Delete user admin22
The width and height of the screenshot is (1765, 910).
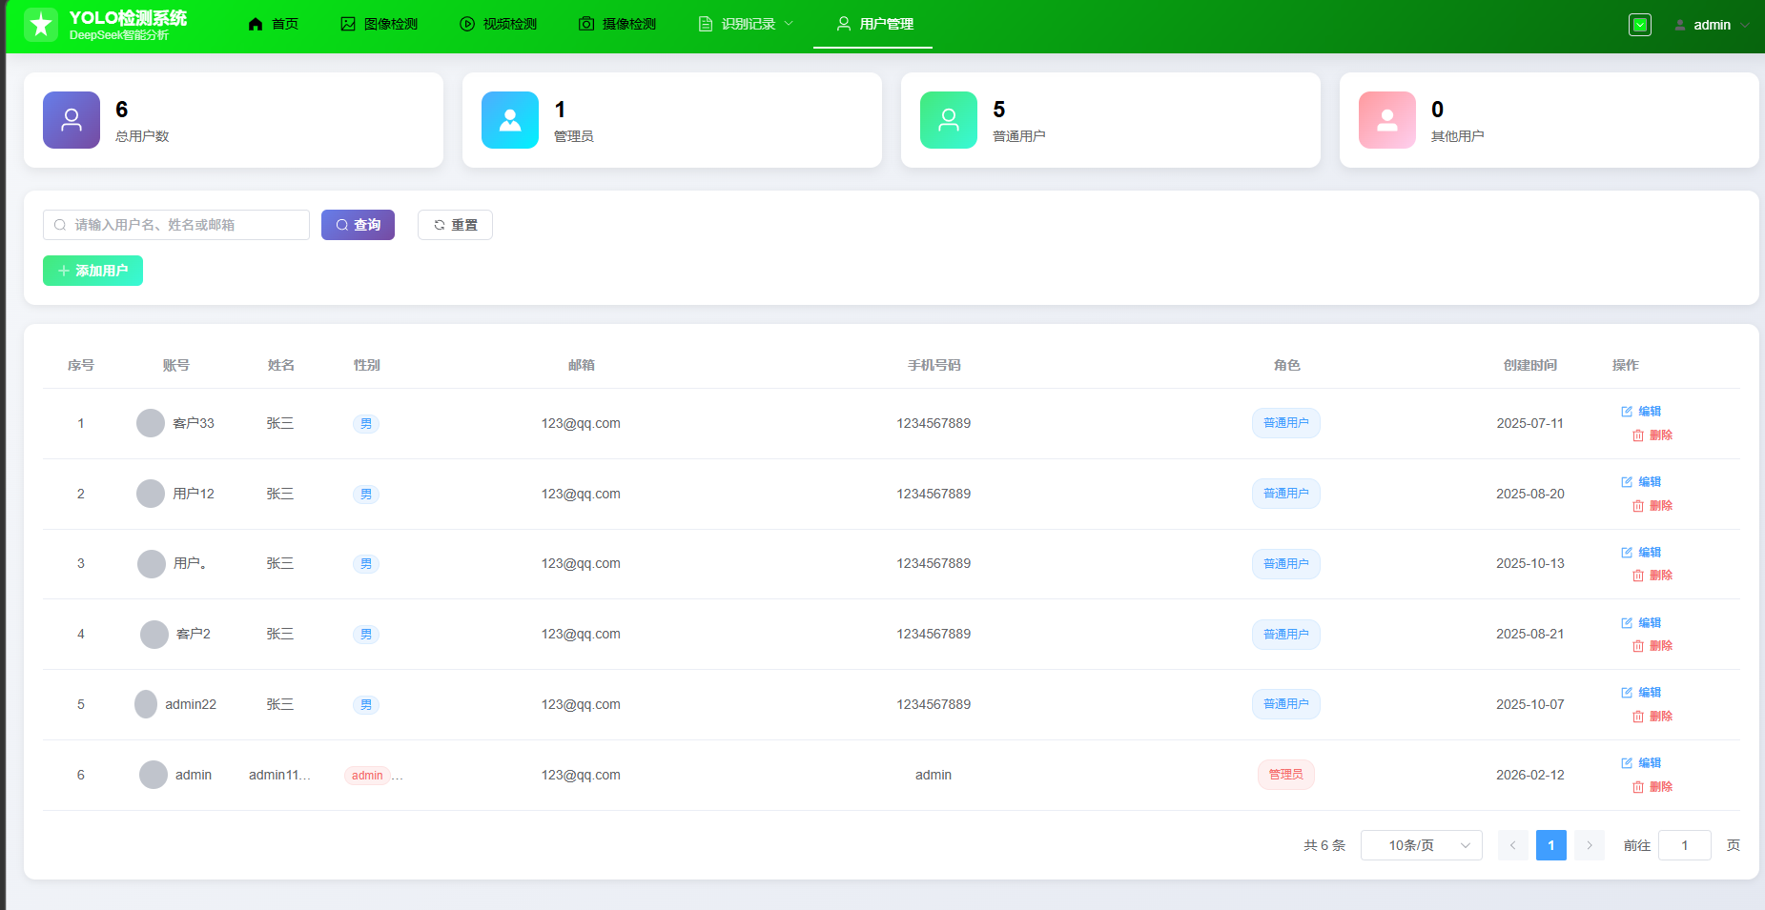point(1652,717)
